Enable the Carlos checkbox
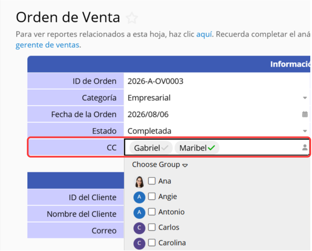Viewport: 312px width, 251px height. 152,227
